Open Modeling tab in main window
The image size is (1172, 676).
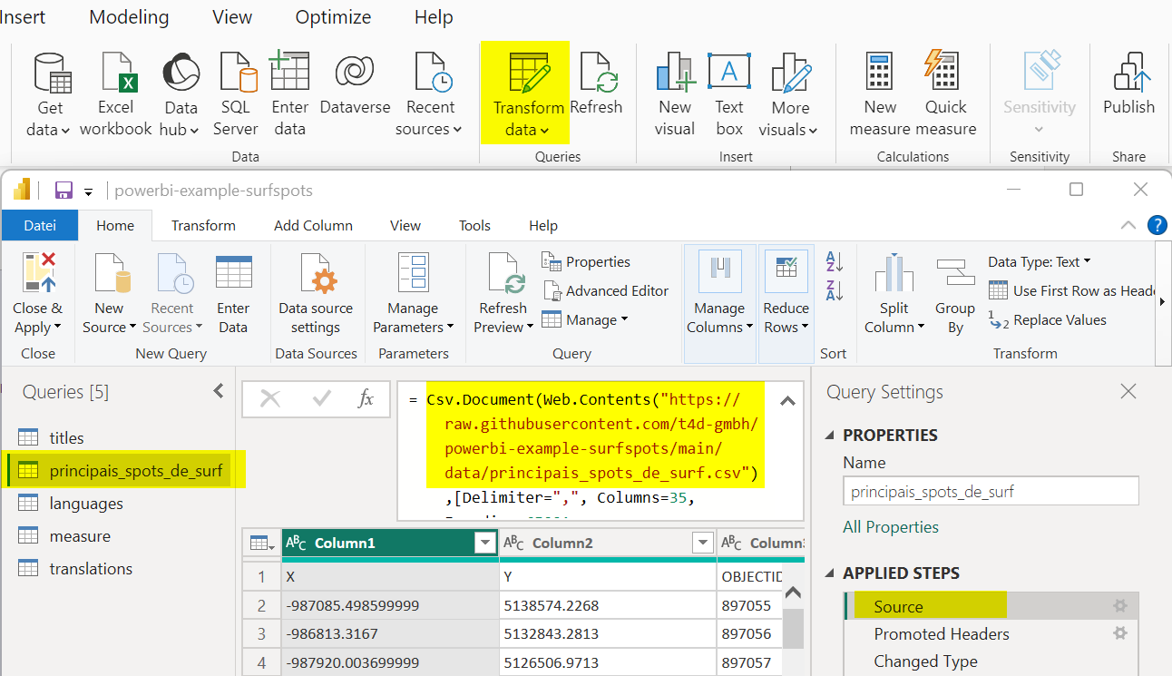pyautogui.click(x=129, y=17)
